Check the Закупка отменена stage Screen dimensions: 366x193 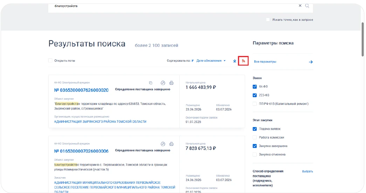point(255,154)
